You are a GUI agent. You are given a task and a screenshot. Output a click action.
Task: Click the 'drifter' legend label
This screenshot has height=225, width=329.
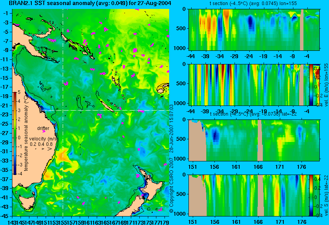tap(43, 128)
